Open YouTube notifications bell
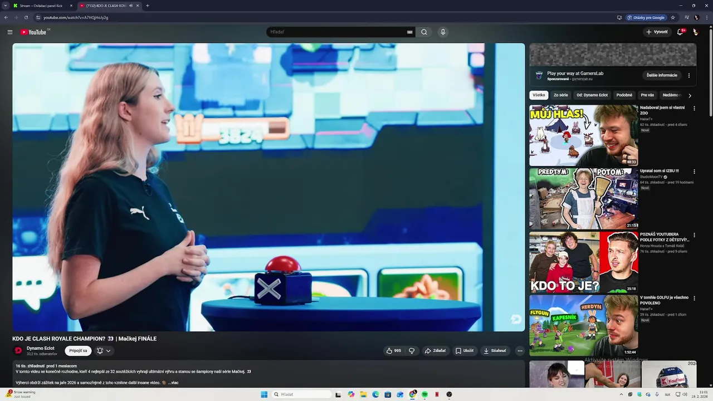The image size is (713, 401). pyautogui.click(x=680, y=32)
